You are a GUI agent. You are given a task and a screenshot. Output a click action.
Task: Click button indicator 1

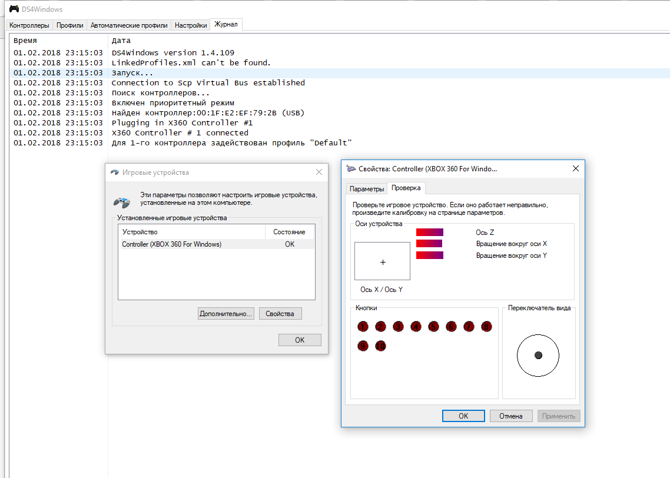click(x=363, y=327)
